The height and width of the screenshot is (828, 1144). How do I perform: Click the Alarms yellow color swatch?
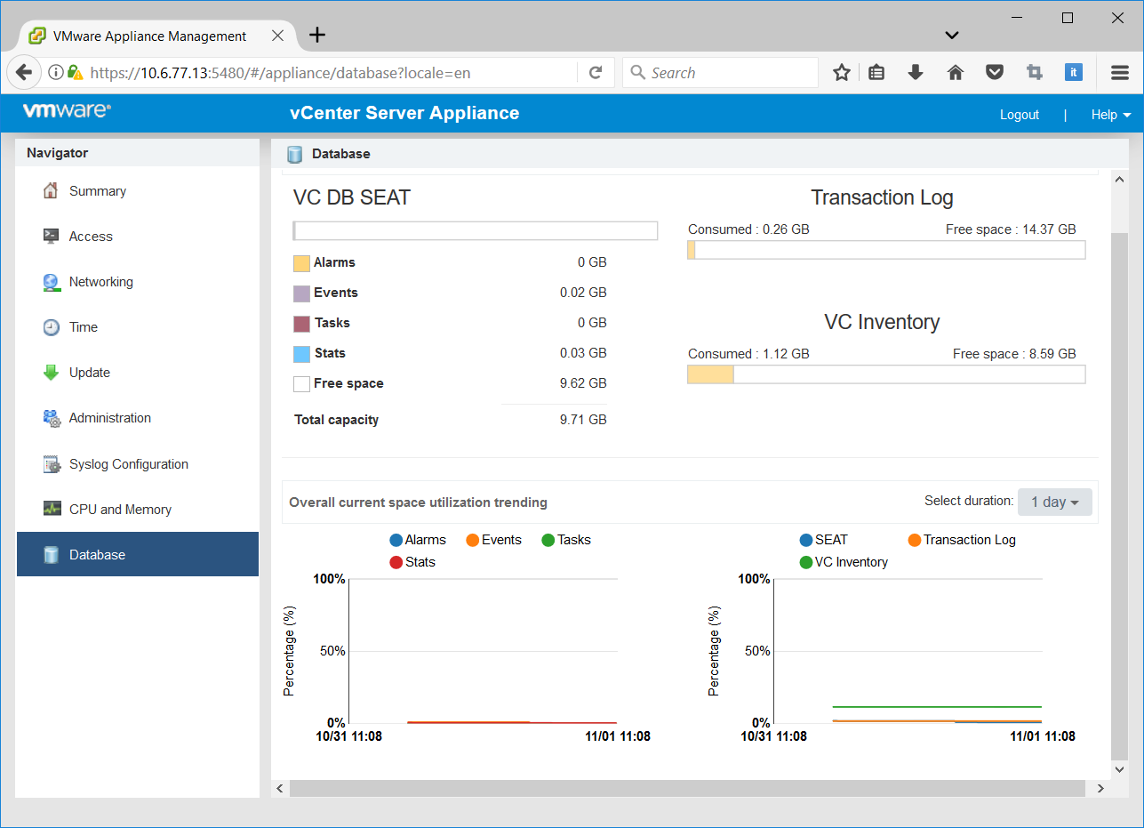(x=301, y=263)
